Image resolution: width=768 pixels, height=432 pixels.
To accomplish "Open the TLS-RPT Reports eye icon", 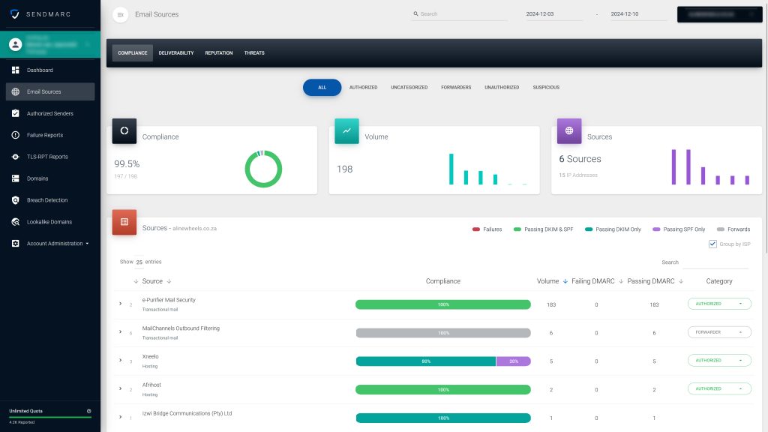I will 16,157.
